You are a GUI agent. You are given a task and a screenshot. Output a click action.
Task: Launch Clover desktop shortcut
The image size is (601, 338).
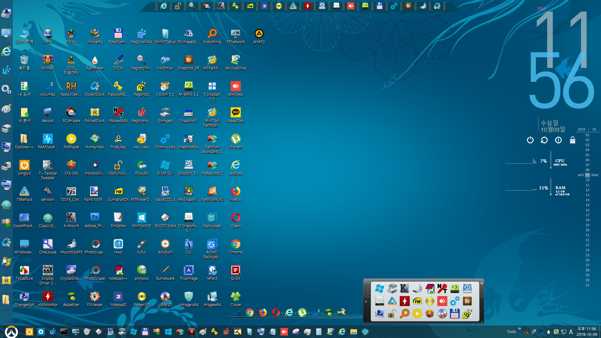(x=235, y=299)
